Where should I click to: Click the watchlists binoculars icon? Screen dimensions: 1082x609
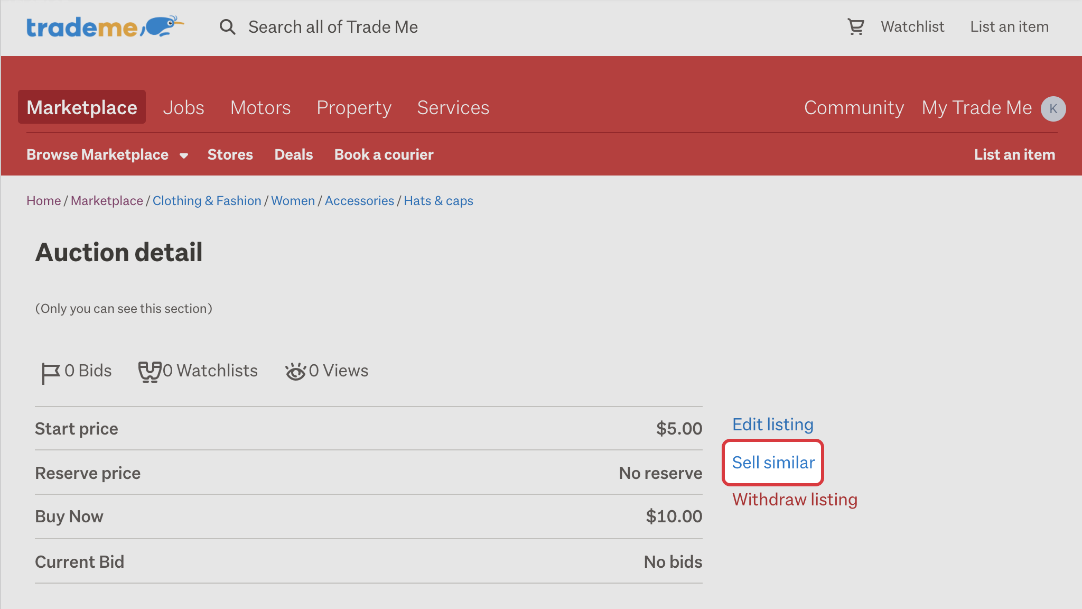click(x=150, y=372)
